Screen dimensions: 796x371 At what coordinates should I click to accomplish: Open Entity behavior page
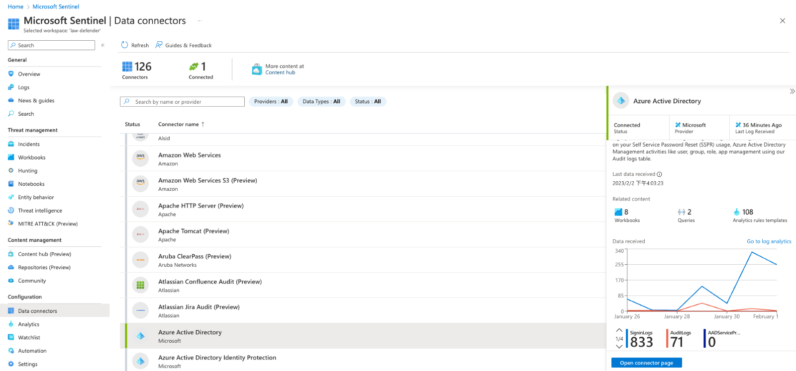(x=36, y=197)
